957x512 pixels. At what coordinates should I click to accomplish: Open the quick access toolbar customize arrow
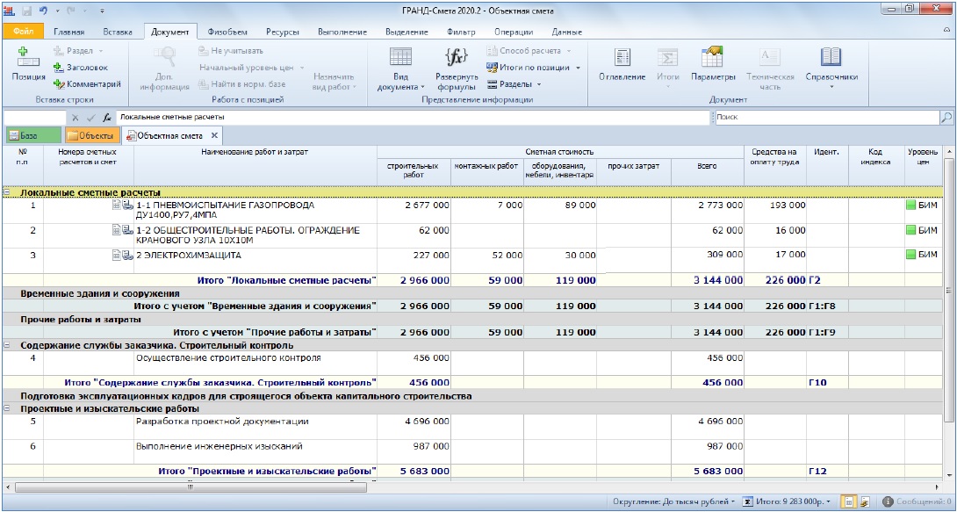pos(101,11)
